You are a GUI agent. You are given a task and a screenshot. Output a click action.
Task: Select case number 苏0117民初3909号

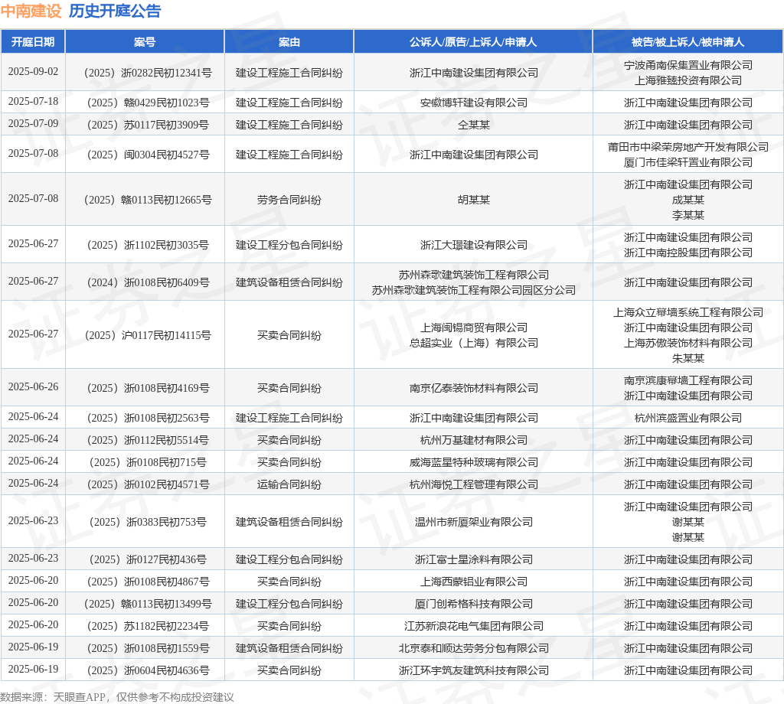tap(148, 125)
